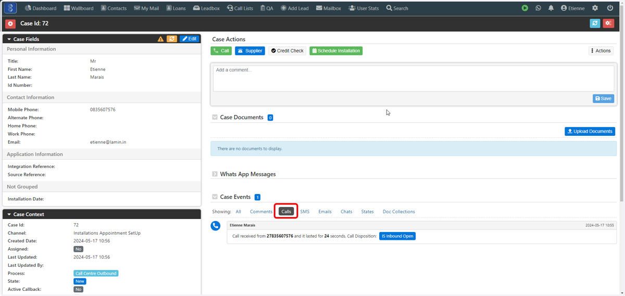Click the Credit Check button
This screenshot has width=625, height=296.
[x=287, y=51]
